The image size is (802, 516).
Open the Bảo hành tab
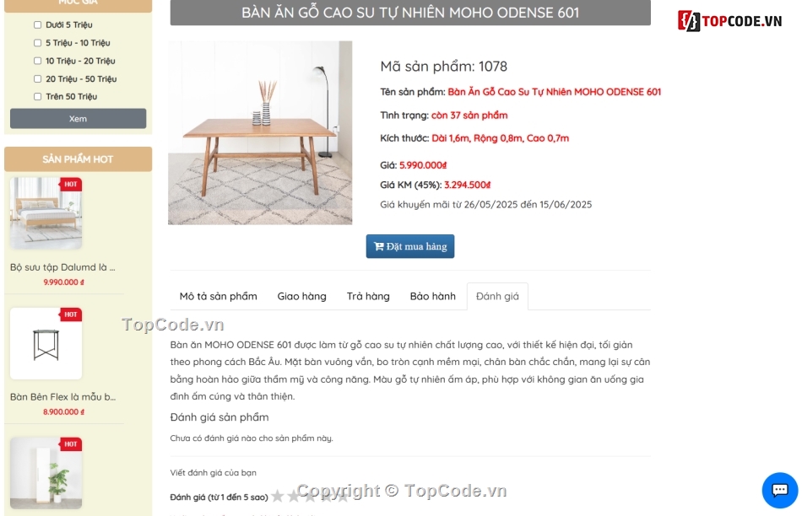[x=433, y=296]
